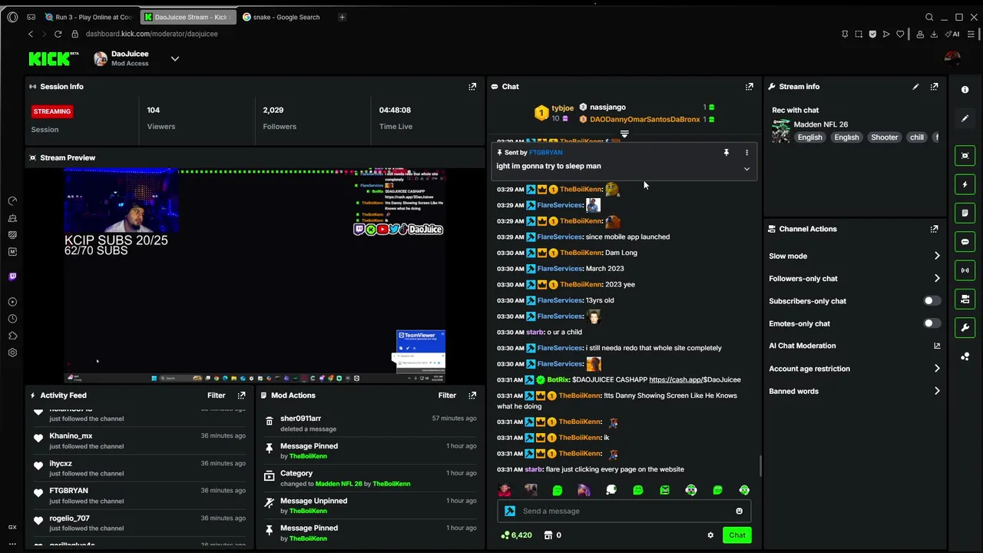Open AI Chat Moderation external link
The width and height of the screenshot is (983, 553).
click(x=937, y=346)
